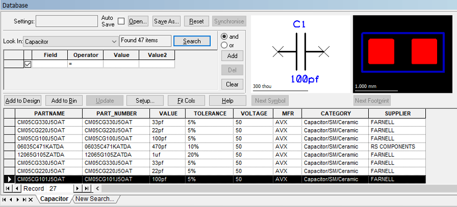457x207 pixels.
Task: Toggle Auto Save checkbox
Action: click(121, 21)
